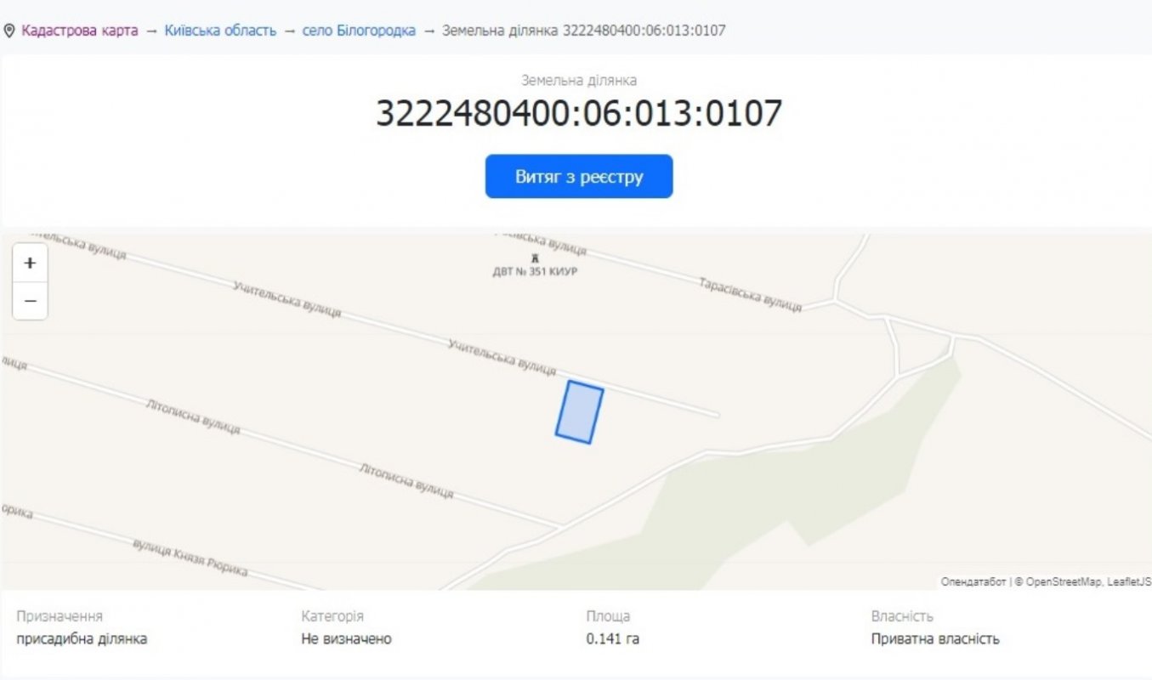Zoom out with the map minus button
This screenshot has width=1152, height=680.
pos(30,301)
